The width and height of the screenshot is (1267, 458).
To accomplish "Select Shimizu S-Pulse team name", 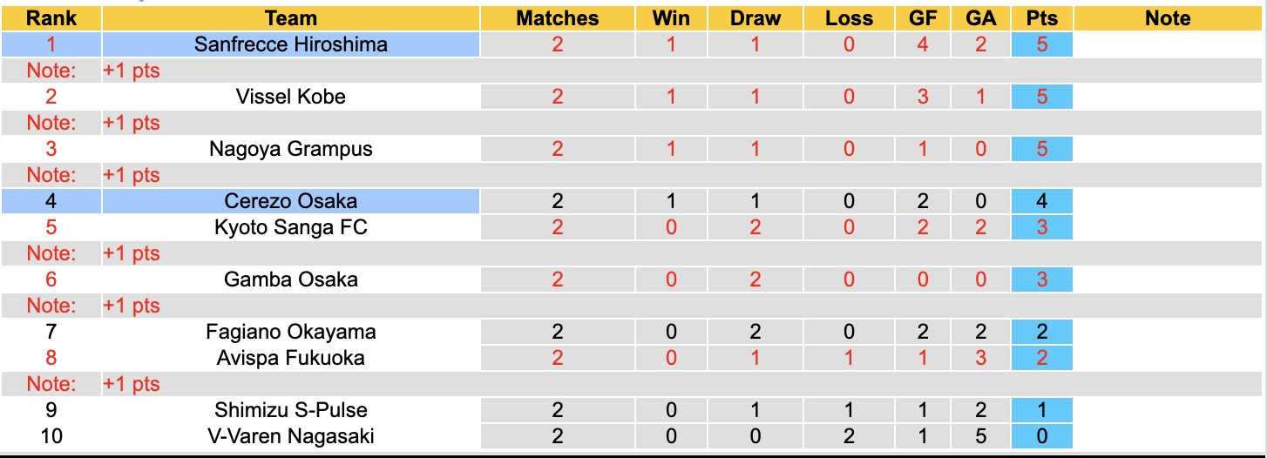I will [x=290, y=410].
